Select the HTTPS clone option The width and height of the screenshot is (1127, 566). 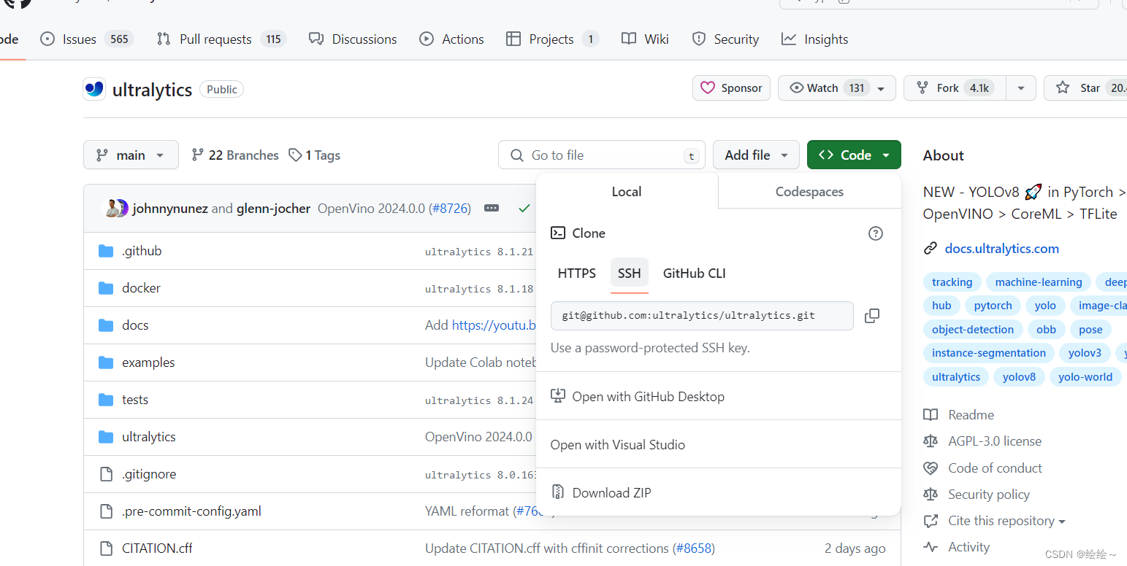pyautogui.click(x=577, y=274)
